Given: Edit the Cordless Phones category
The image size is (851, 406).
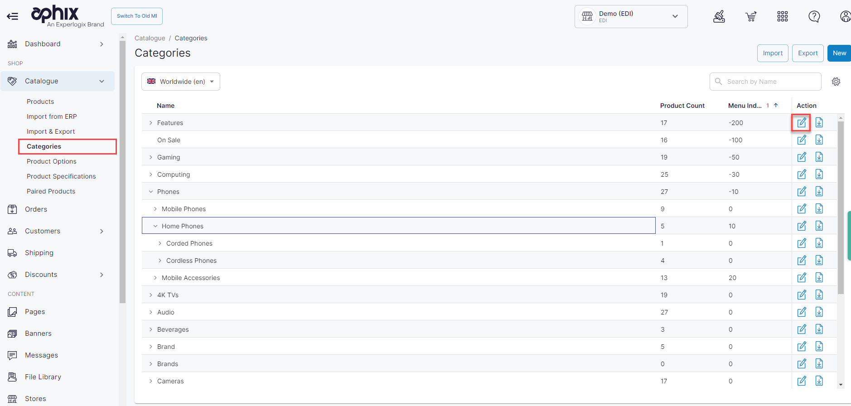Looking at the screenshot, I should pyautogui.click(x=801, y=261).
